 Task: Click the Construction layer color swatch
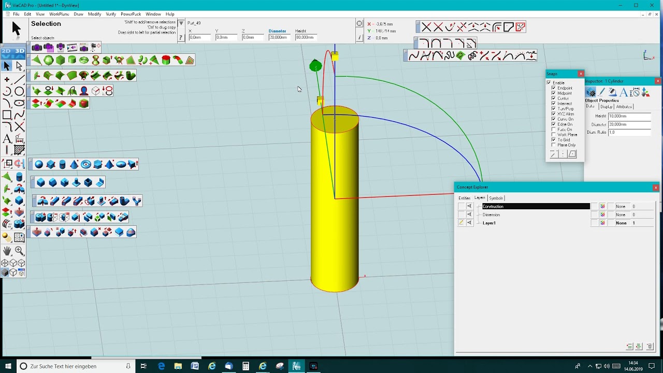tap(602, 206)
